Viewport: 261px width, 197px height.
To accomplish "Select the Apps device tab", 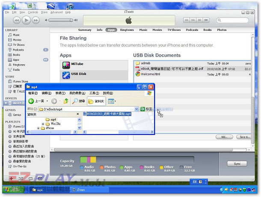I will pyautogui.click(x=111, y=30).
